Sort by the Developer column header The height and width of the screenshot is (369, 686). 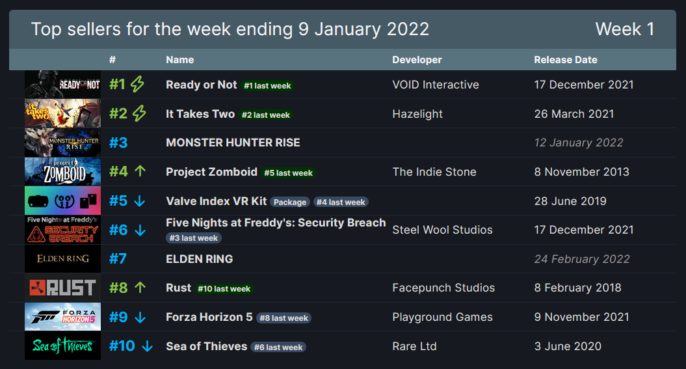click(x=417, y=60)
